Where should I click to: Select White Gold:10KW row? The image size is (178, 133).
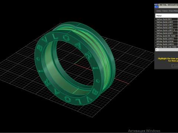(x=167, y=41)
